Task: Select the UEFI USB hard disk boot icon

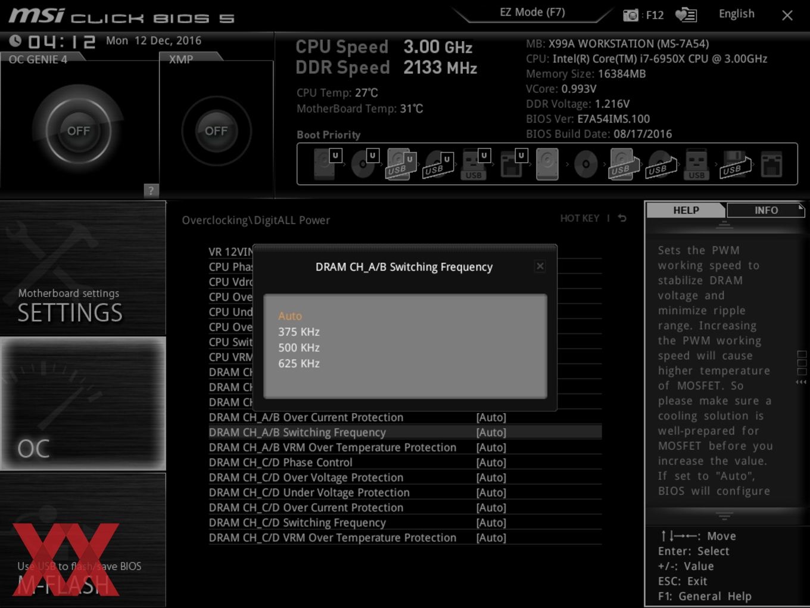Action: pos(401,164)
